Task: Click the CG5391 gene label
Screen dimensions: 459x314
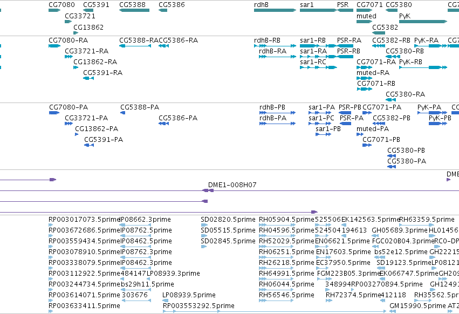Action: [97, 5]
